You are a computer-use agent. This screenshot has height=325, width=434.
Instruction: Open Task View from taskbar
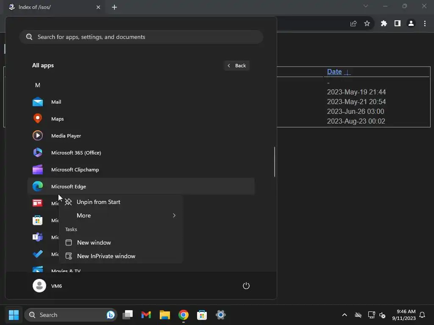click(x=128, y=315)
